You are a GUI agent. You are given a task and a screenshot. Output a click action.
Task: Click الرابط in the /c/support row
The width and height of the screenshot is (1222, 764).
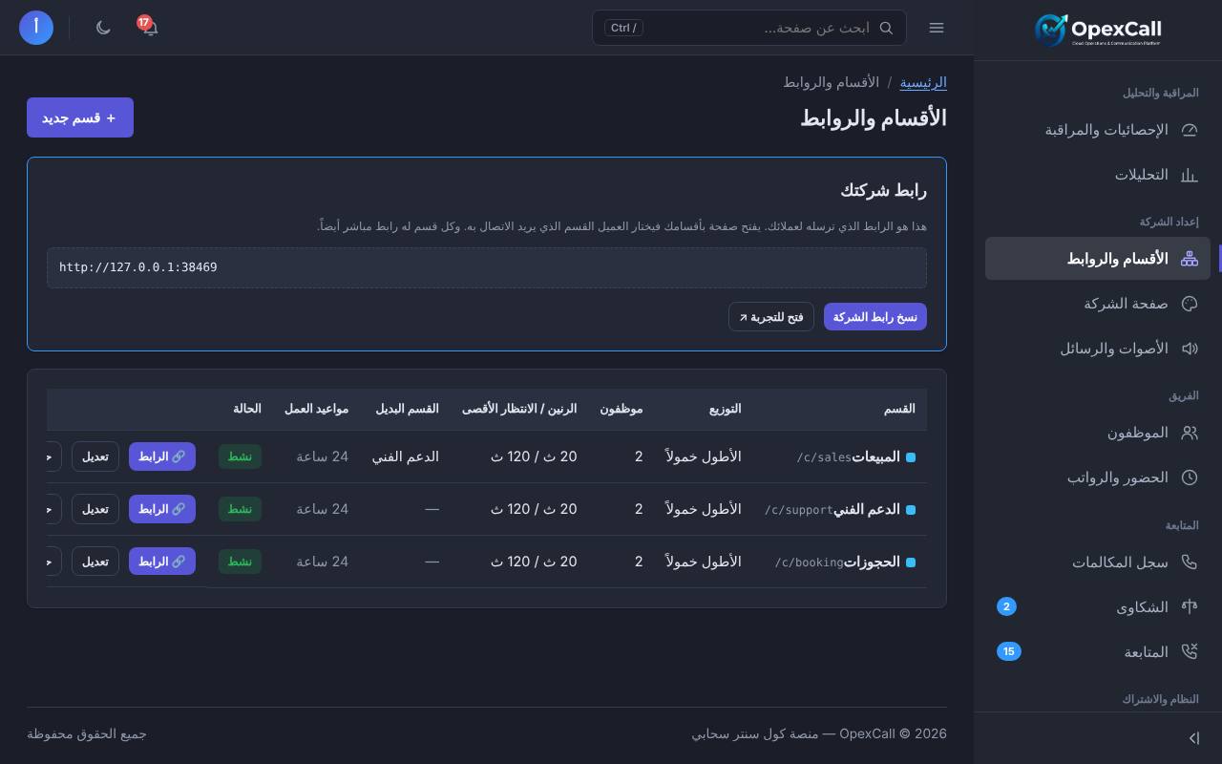click(162, 509)
